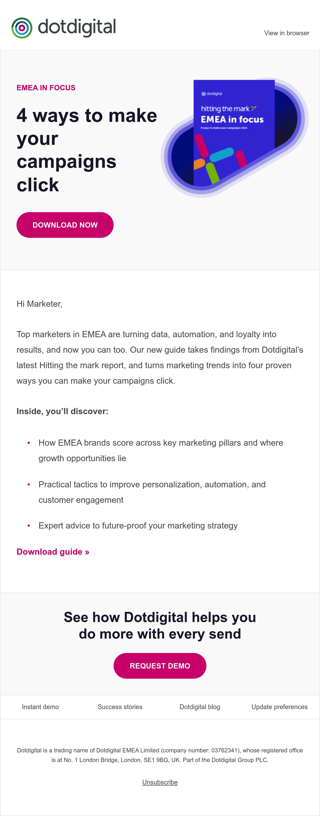The height and width of the screenshot is (816, 320).
Task: Click the dotdigital wordmark in the header
Action: pos(77,28)
